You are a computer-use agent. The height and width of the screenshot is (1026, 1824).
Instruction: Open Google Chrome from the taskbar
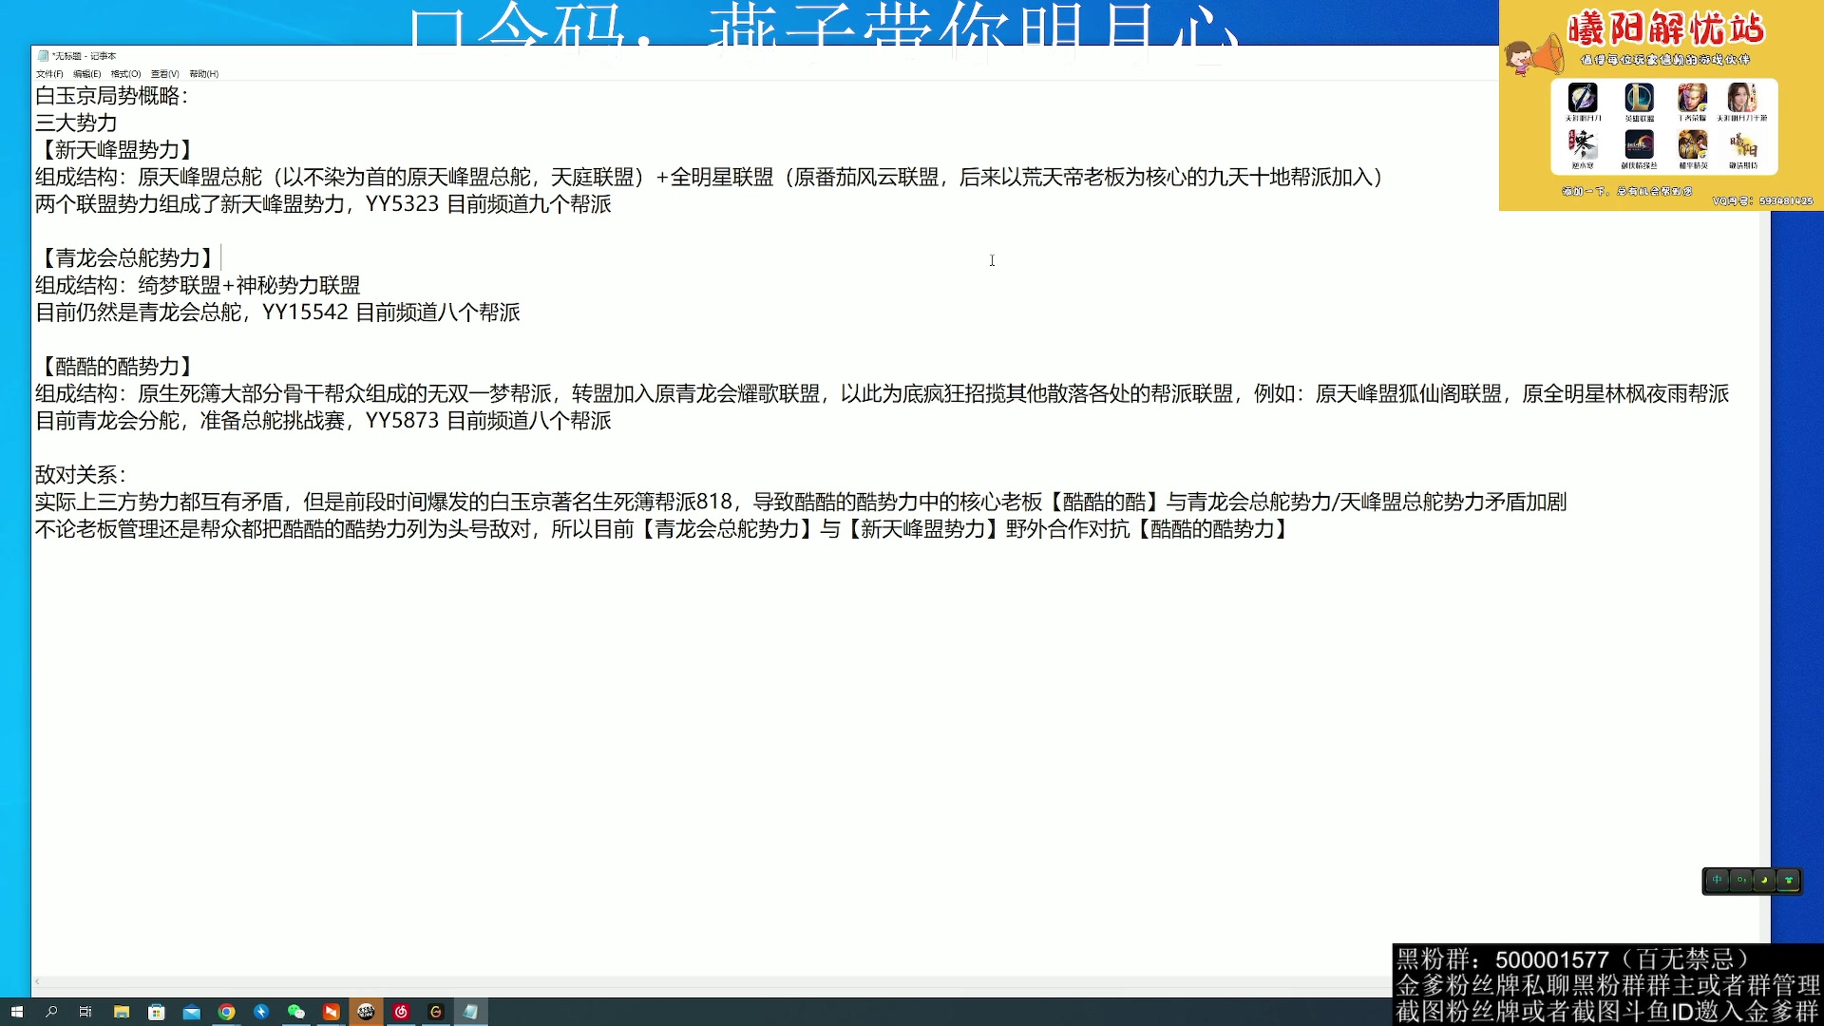click(228, 1012)
